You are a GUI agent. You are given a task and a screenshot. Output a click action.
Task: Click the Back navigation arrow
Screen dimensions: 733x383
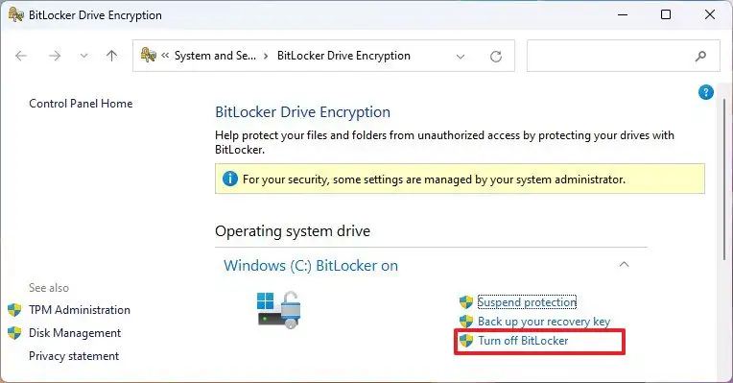pos(21,56)
